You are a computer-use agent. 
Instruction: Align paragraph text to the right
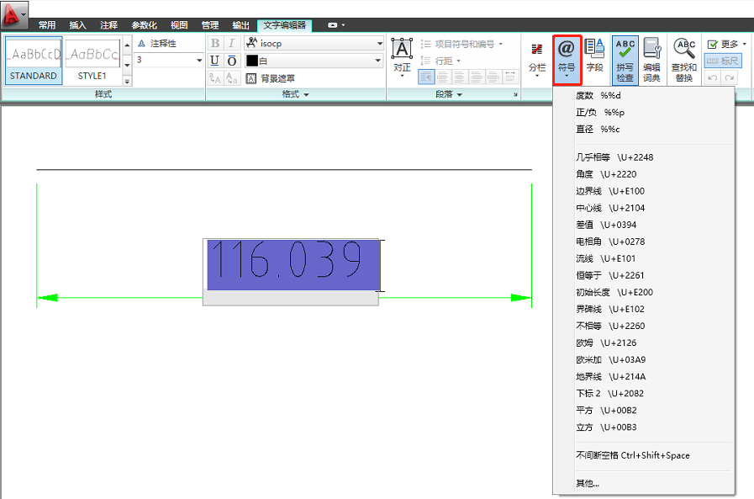[x=476, y=77]
